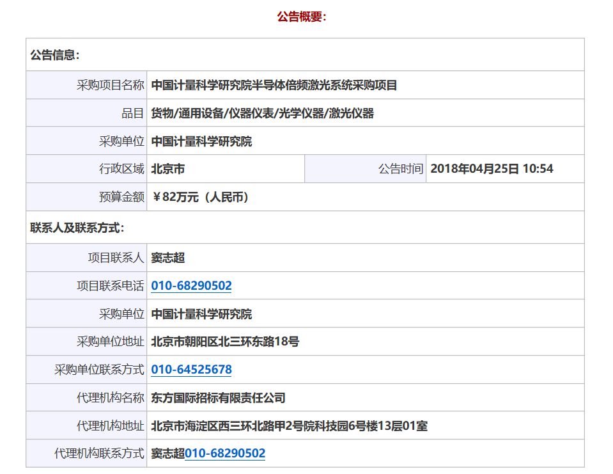Screen dimensions: 613x474
Task: Select agency address 北京市海淀区西三环北路甲2号院科技园6号楼13层01室
Action: 290,426
